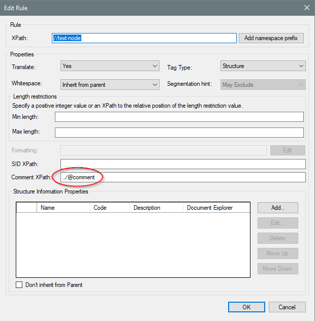315x321 pixels.
Task: Click the Edit button beside Formatting
Action: pos(288,150)
